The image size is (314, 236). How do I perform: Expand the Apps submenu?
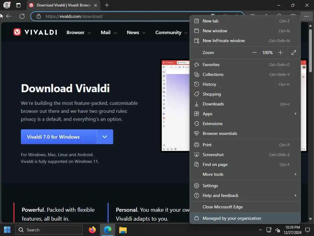[245, 114]
